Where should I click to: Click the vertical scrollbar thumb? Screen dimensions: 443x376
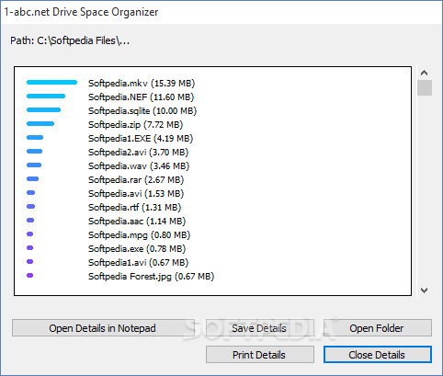click(425, 88)
